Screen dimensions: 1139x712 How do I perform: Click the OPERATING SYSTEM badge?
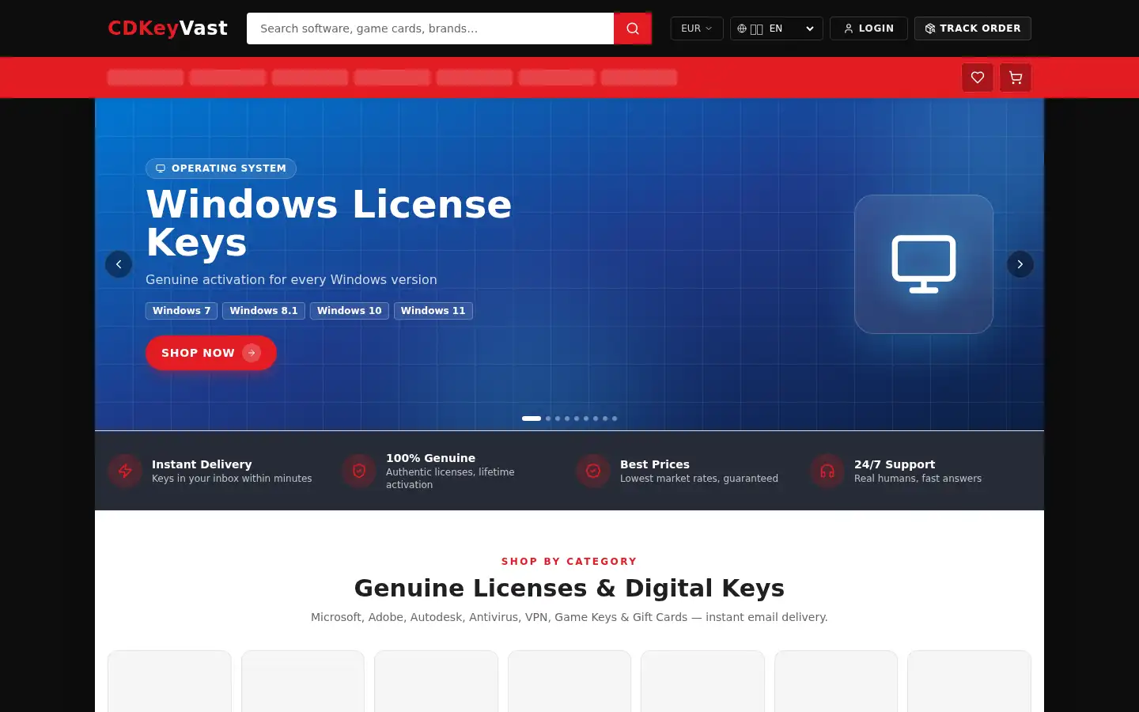[221, 169]
